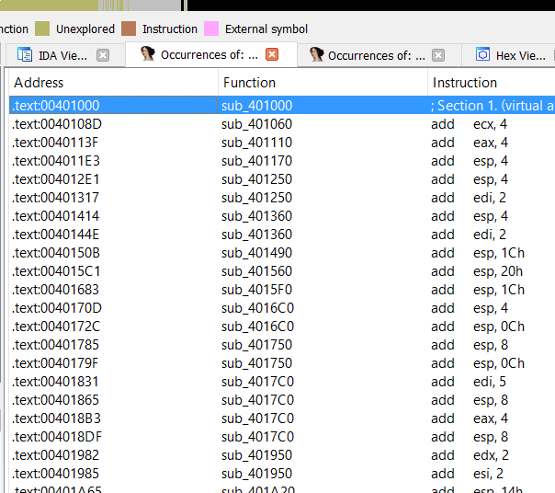Close the second Occurrences tab

(438, 55)
